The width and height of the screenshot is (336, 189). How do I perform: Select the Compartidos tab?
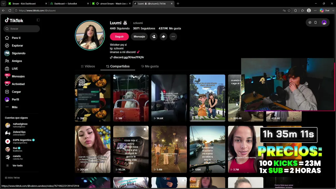click(x=118, y=66)
